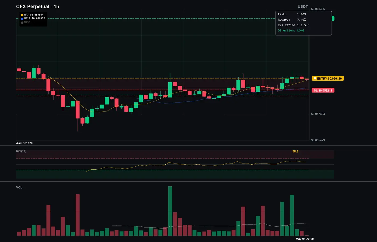
Task: Click the R/R Ratio 1 : 5.0 row
Action: pyautogui.click(x=294, y=25)
